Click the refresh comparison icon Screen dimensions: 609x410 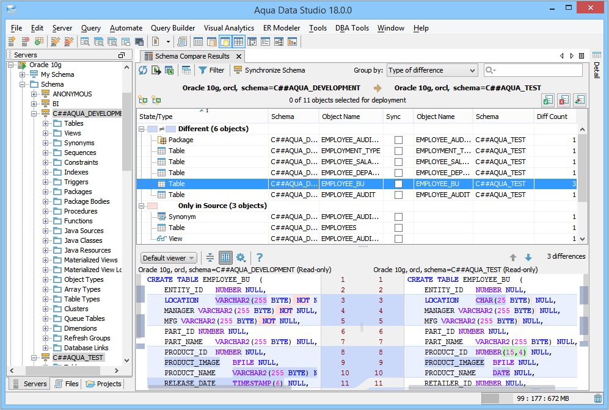click(x=142, y=70)
